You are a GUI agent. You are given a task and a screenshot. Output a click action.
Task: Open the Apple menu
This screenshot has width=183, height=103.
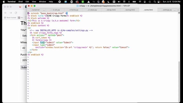tap(4, 2)
